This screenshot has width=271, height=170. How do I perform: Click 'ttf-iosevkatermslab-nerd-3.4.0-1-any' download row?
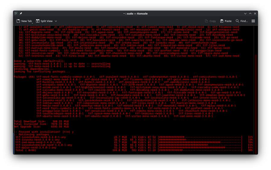[x=134, y=145]
